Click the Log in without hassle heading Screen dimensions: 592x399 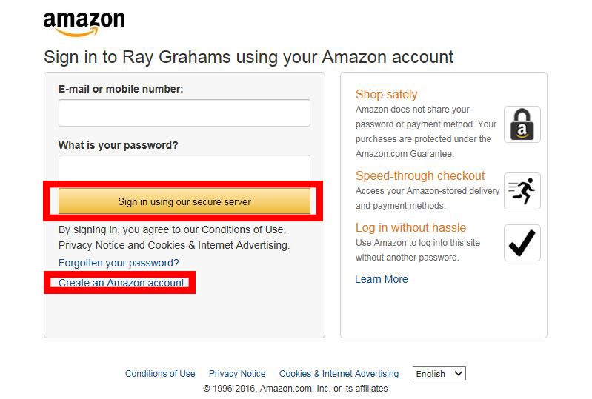[x=410, y=228]
